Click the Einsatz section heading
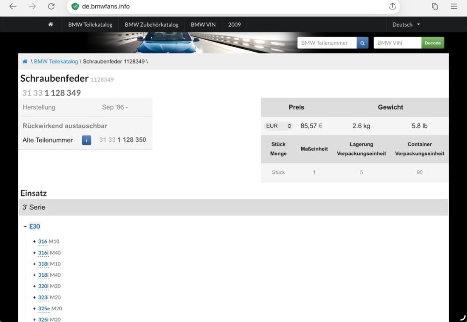The width and height of the screenshot is (467, 322). pyautogui.click(x=33, y=193)
